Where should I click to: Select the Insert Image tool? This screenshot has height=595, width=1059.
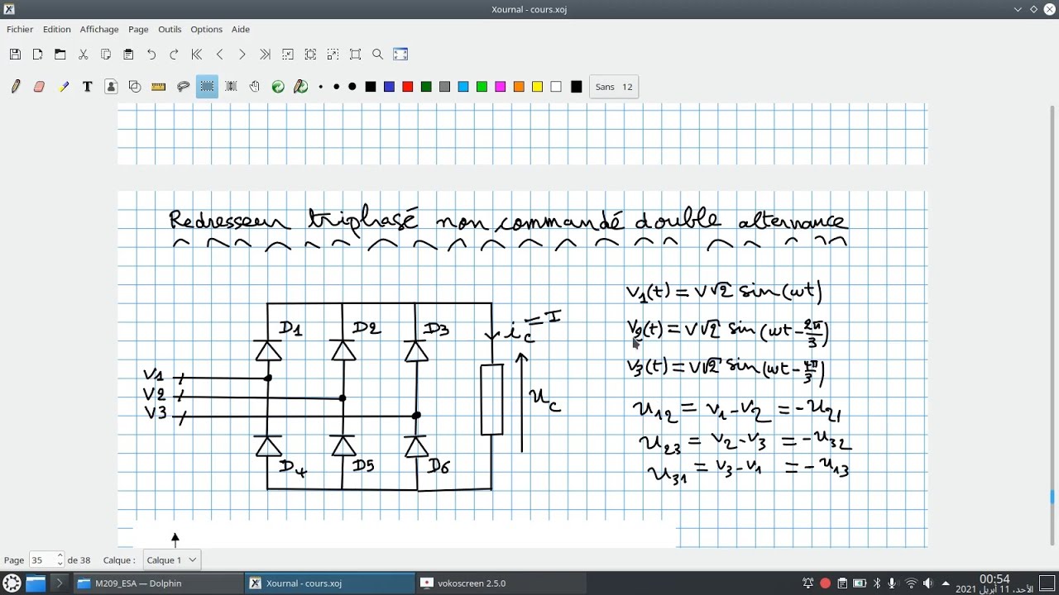(111, 87)
